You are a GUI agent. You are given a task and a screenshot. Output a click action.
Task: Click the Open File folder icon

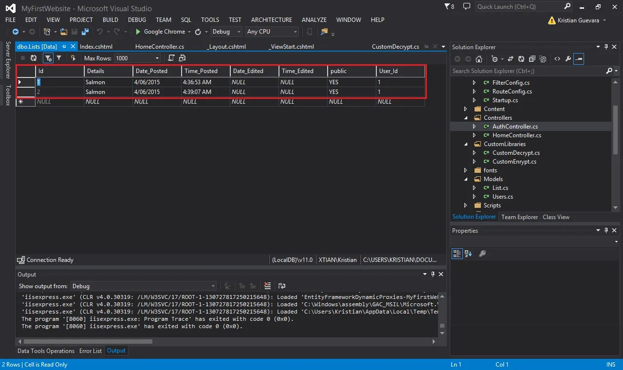[64, 32]
